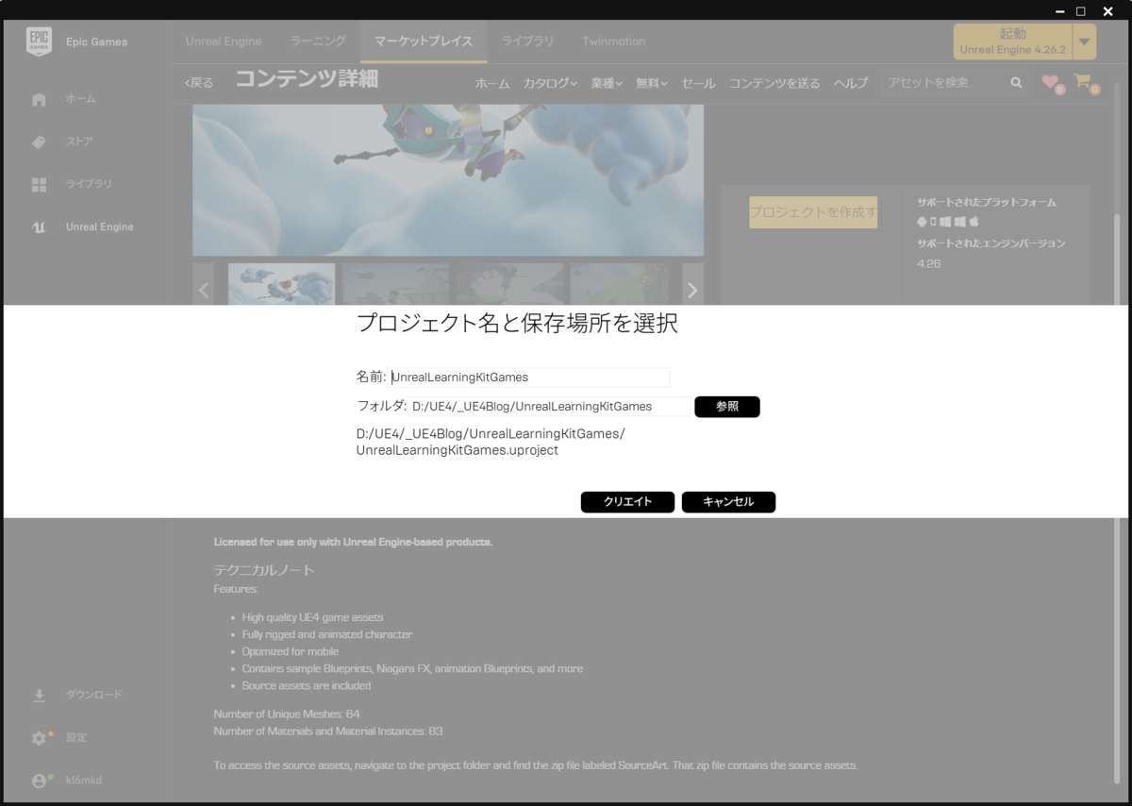This screenshot has height=806, width=1132.
Task: Switch to the マーケットプレイス tab
Action: tap(424, 42)
